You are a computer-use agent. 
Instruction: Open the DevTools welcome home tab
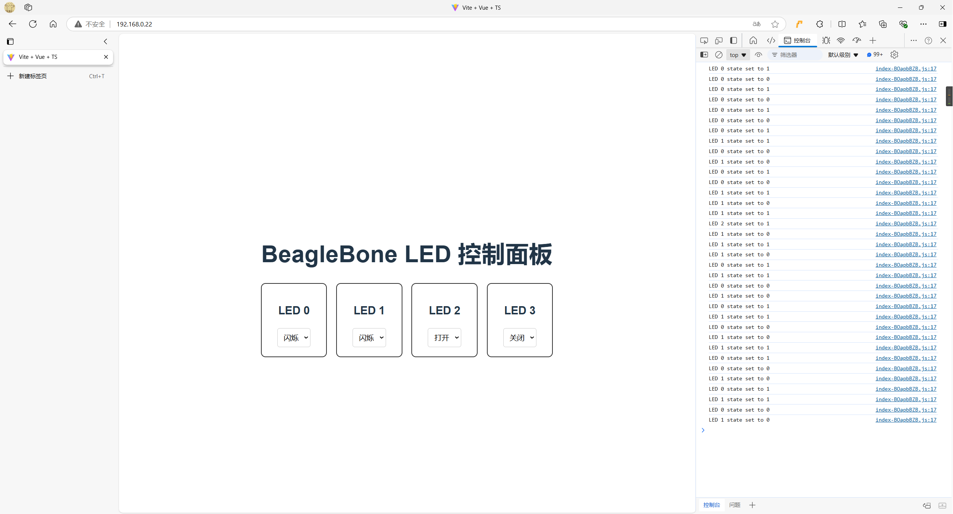point(753,41)
